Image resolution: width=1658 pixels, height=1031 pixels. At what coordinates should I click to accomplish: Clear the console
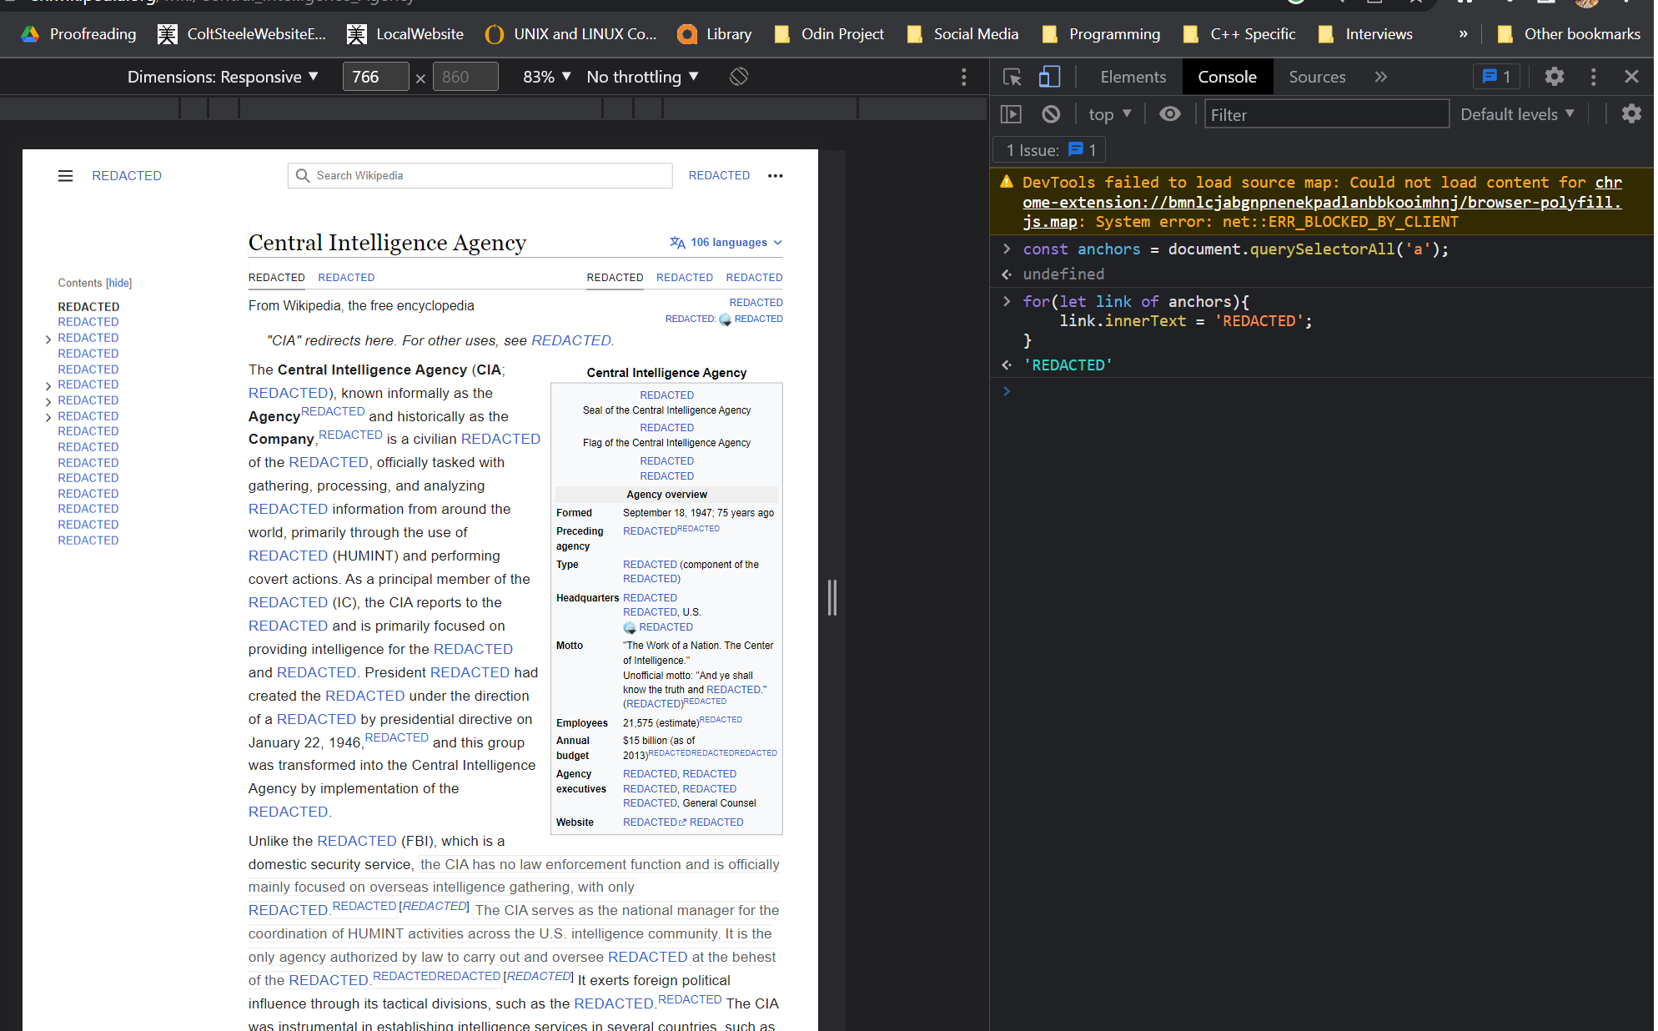click(x=1051, y=114)
